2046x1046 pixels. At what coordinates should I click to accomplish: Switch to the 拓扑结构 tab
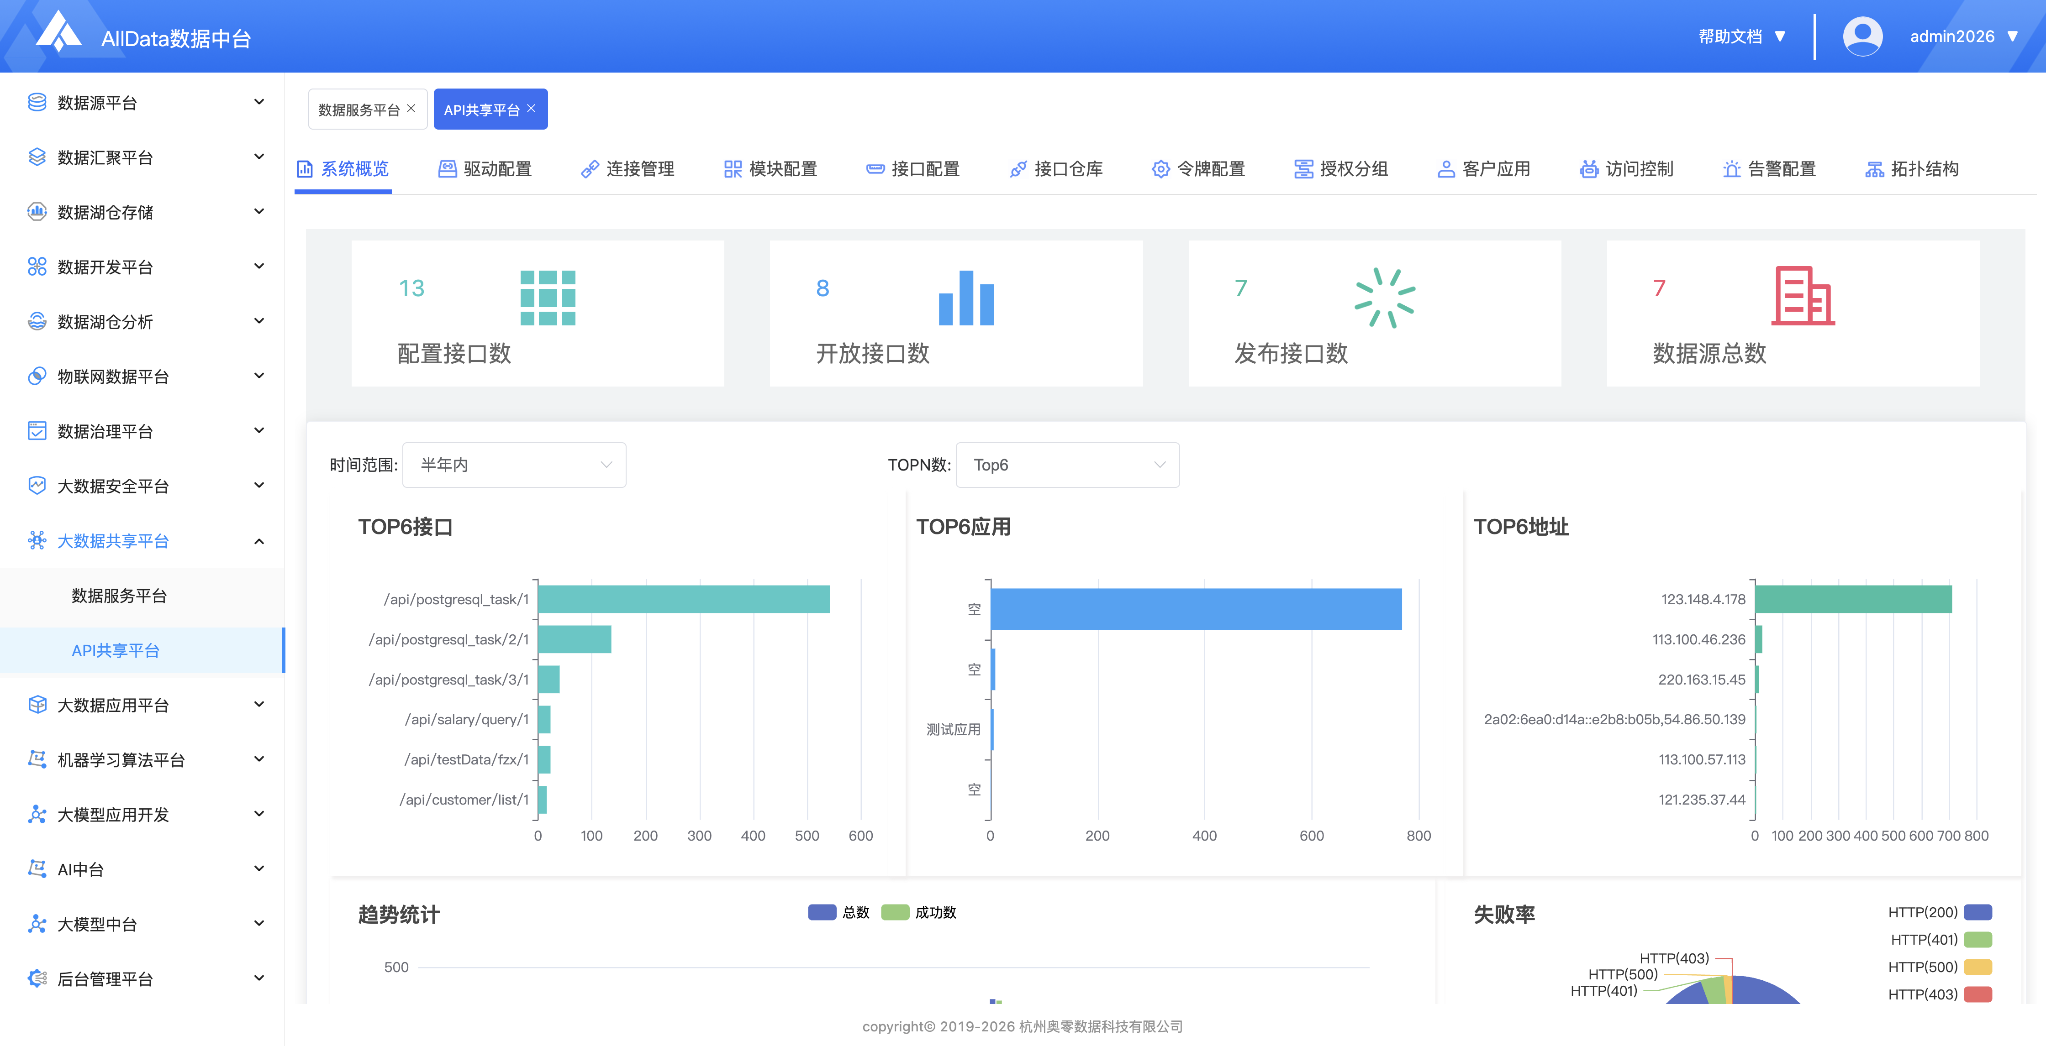click(x=1912, y=169)
